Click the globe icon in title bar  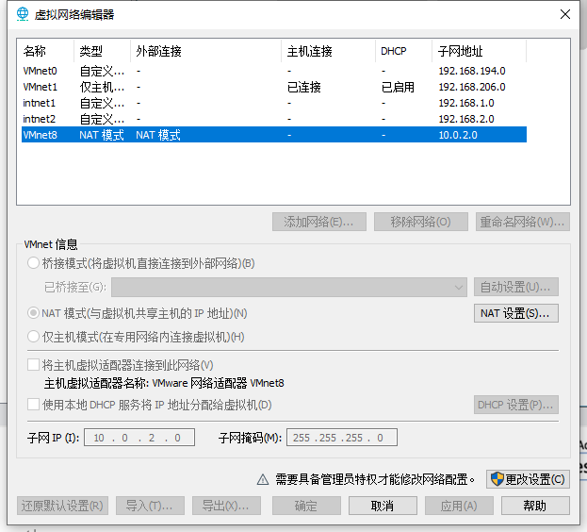point(23,14)
